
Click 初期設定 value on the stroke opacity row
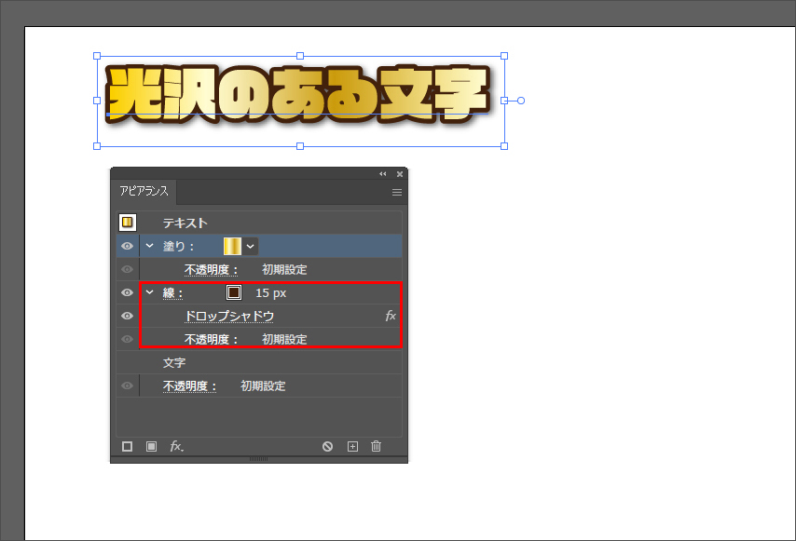(x=284, y=339)
